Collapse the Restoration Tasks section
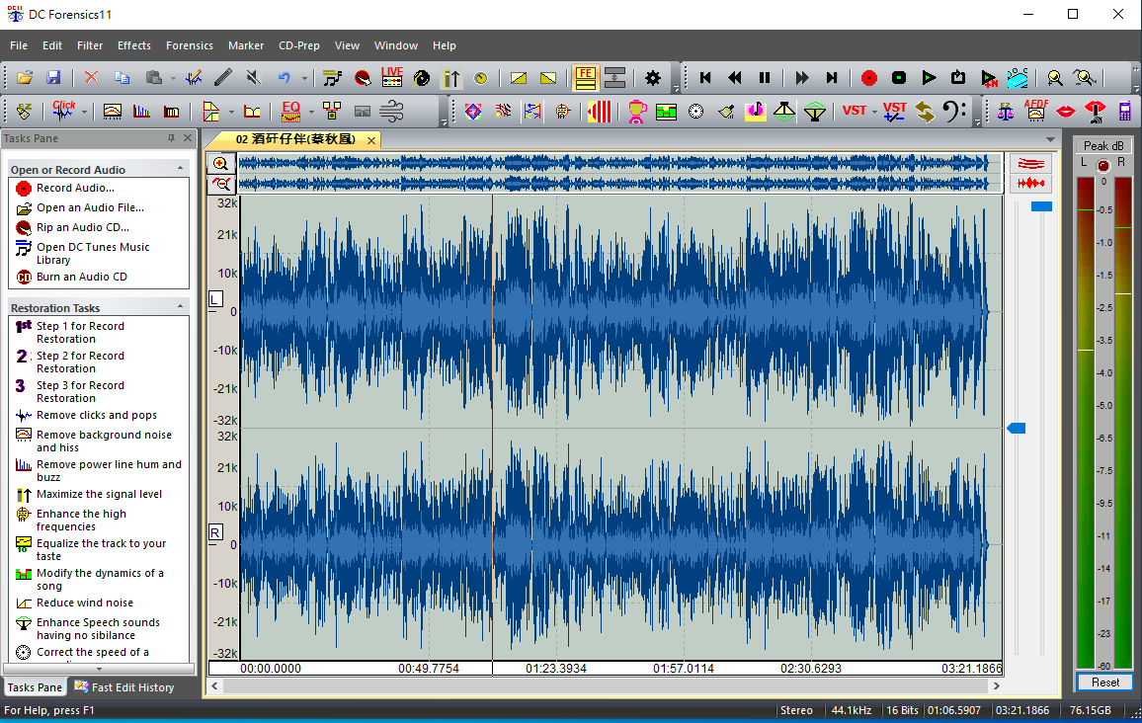Screen dimensions: 1142x723 [x=180, y=306]
